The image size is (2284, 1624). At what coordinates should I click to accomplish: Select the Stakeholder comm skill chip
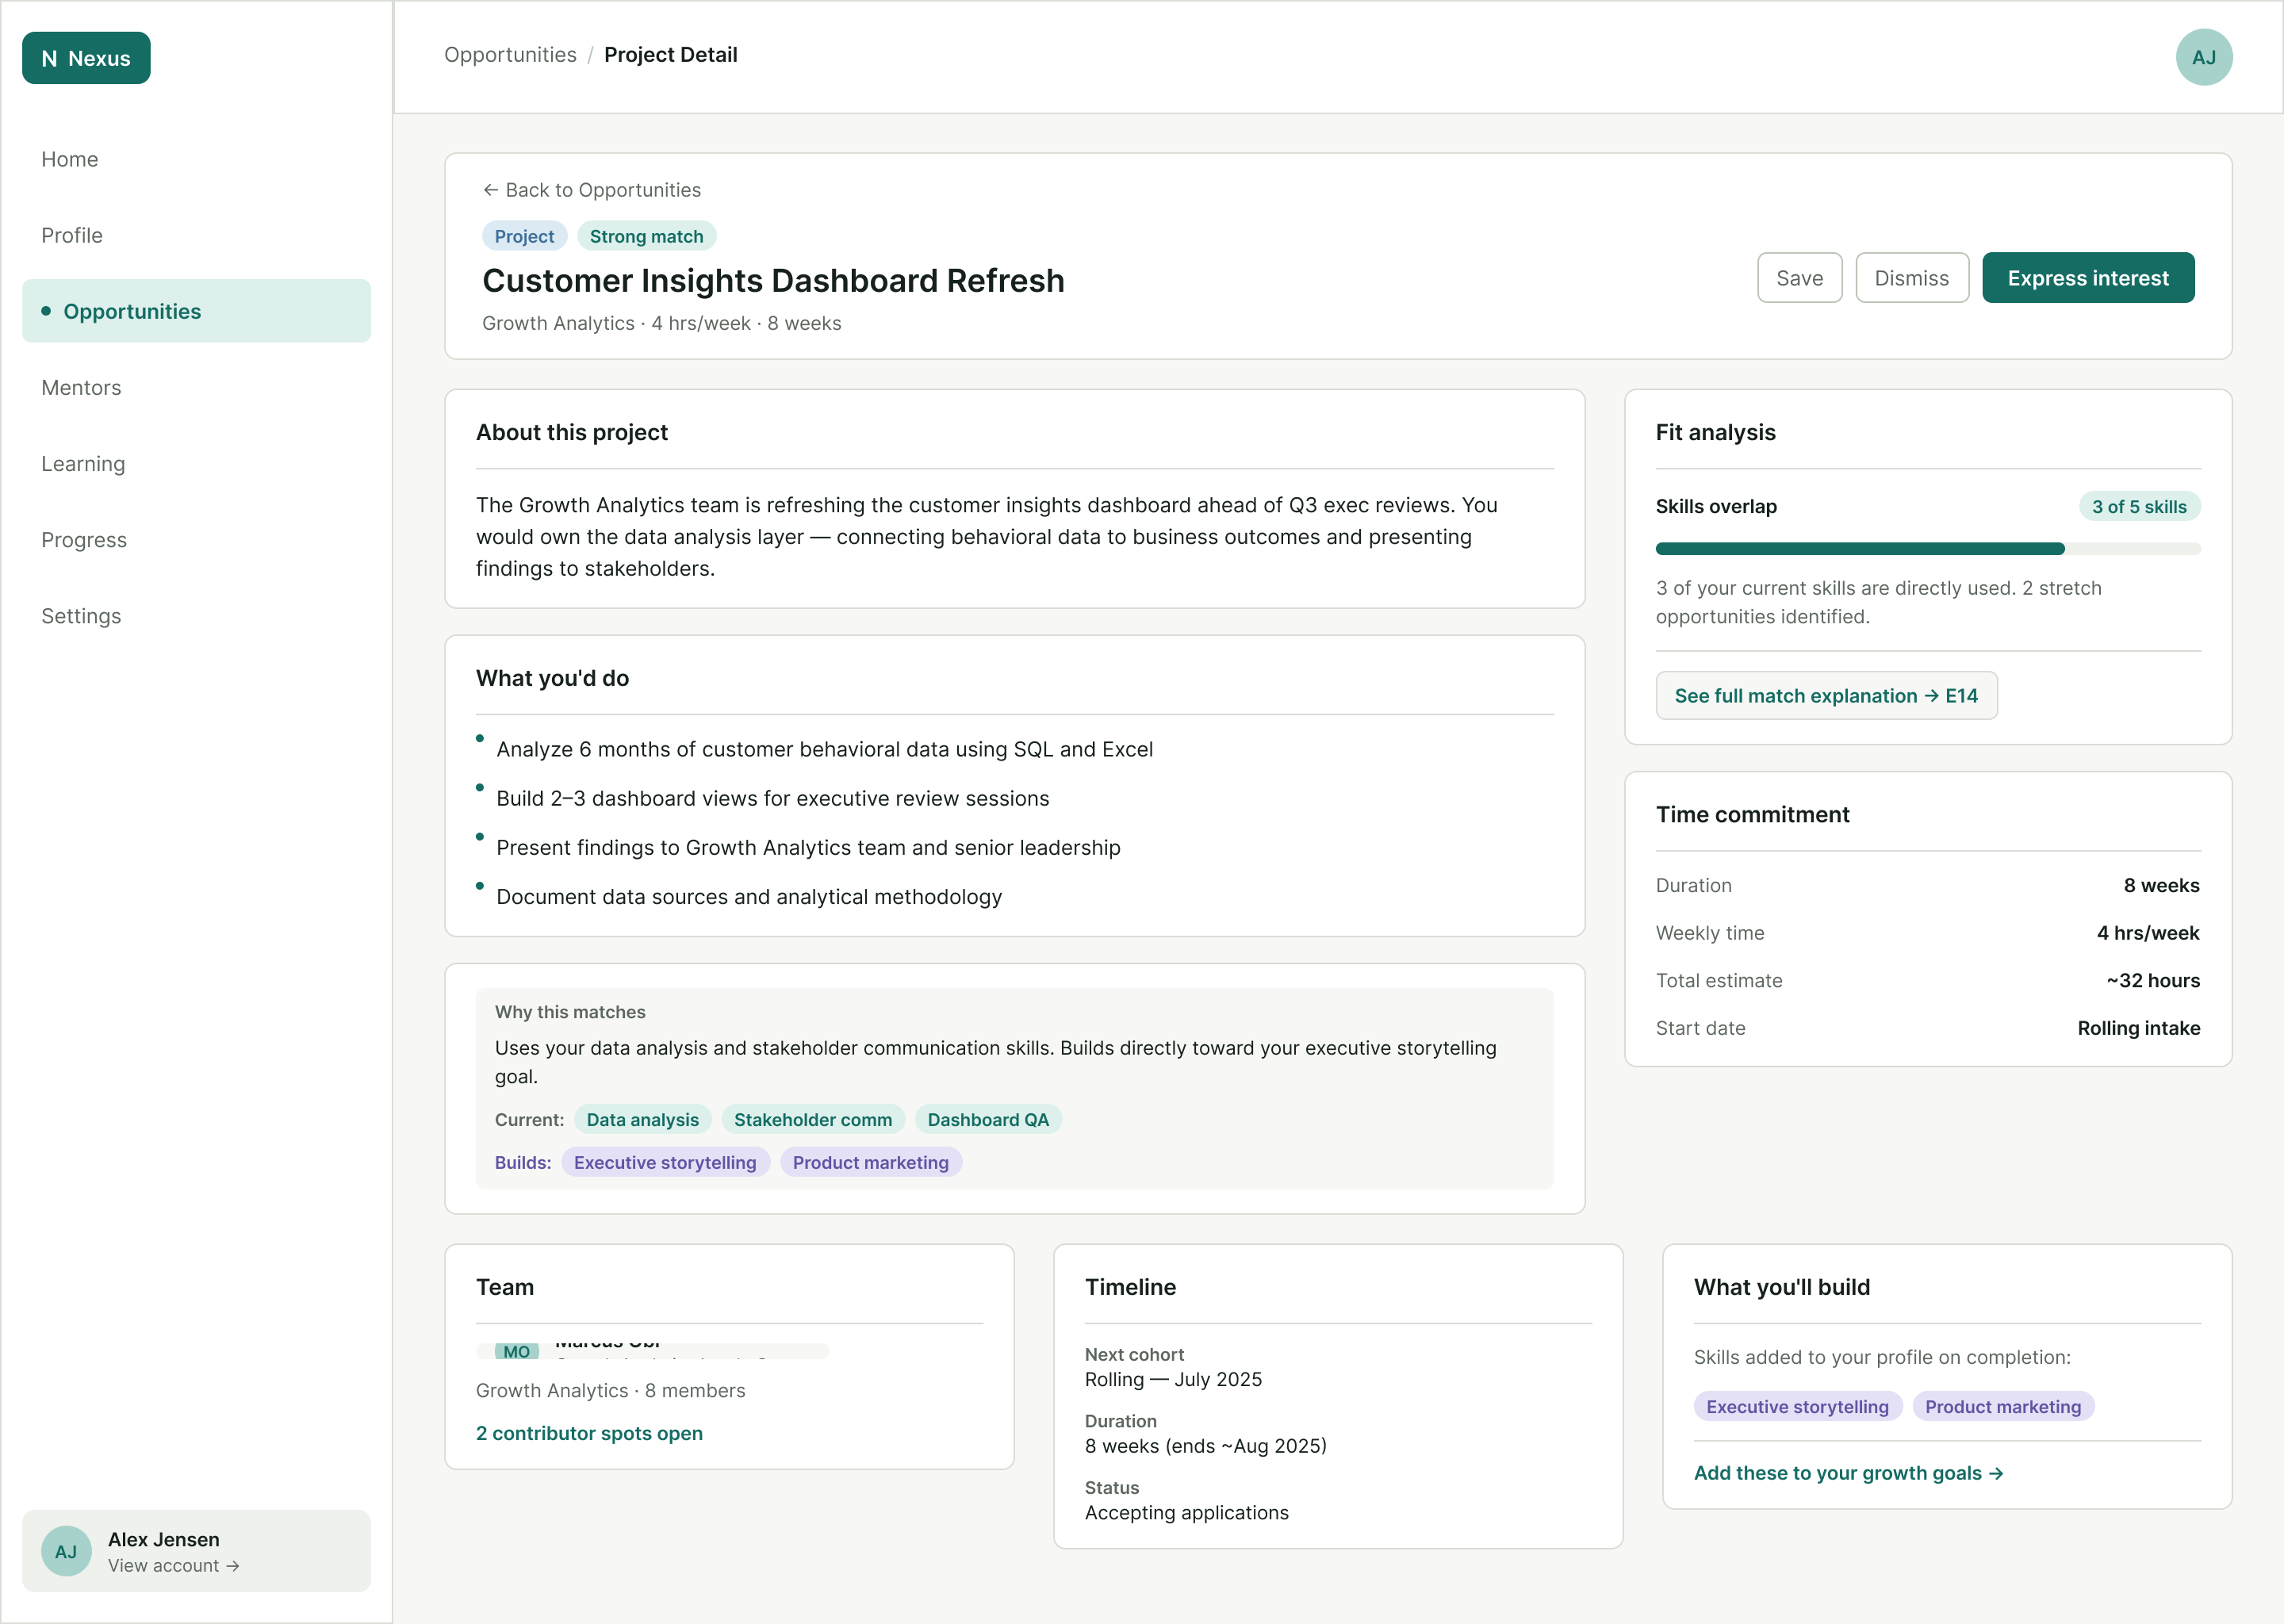pos(813,1120)
